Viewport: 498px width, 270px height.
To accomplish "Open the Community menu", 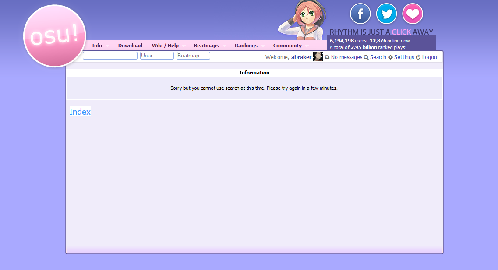I will tap(287, 46).
